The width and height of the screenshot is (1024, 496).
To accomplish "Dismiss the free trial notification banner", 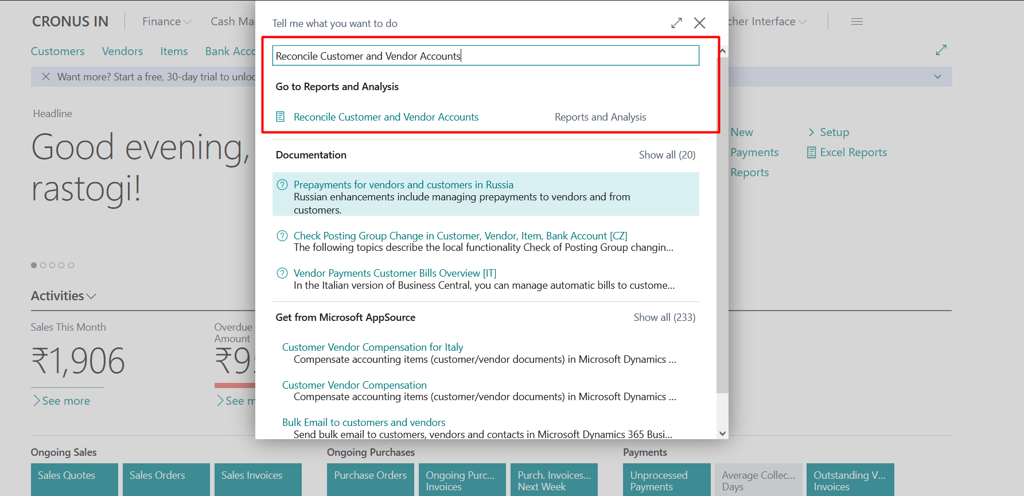I will pos(46,77).
